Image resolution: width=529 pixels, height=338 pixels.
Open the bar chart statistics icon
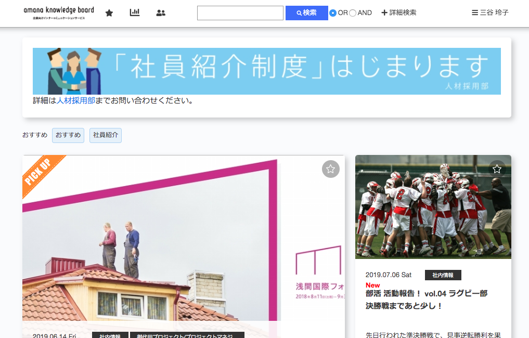point(135,12)
